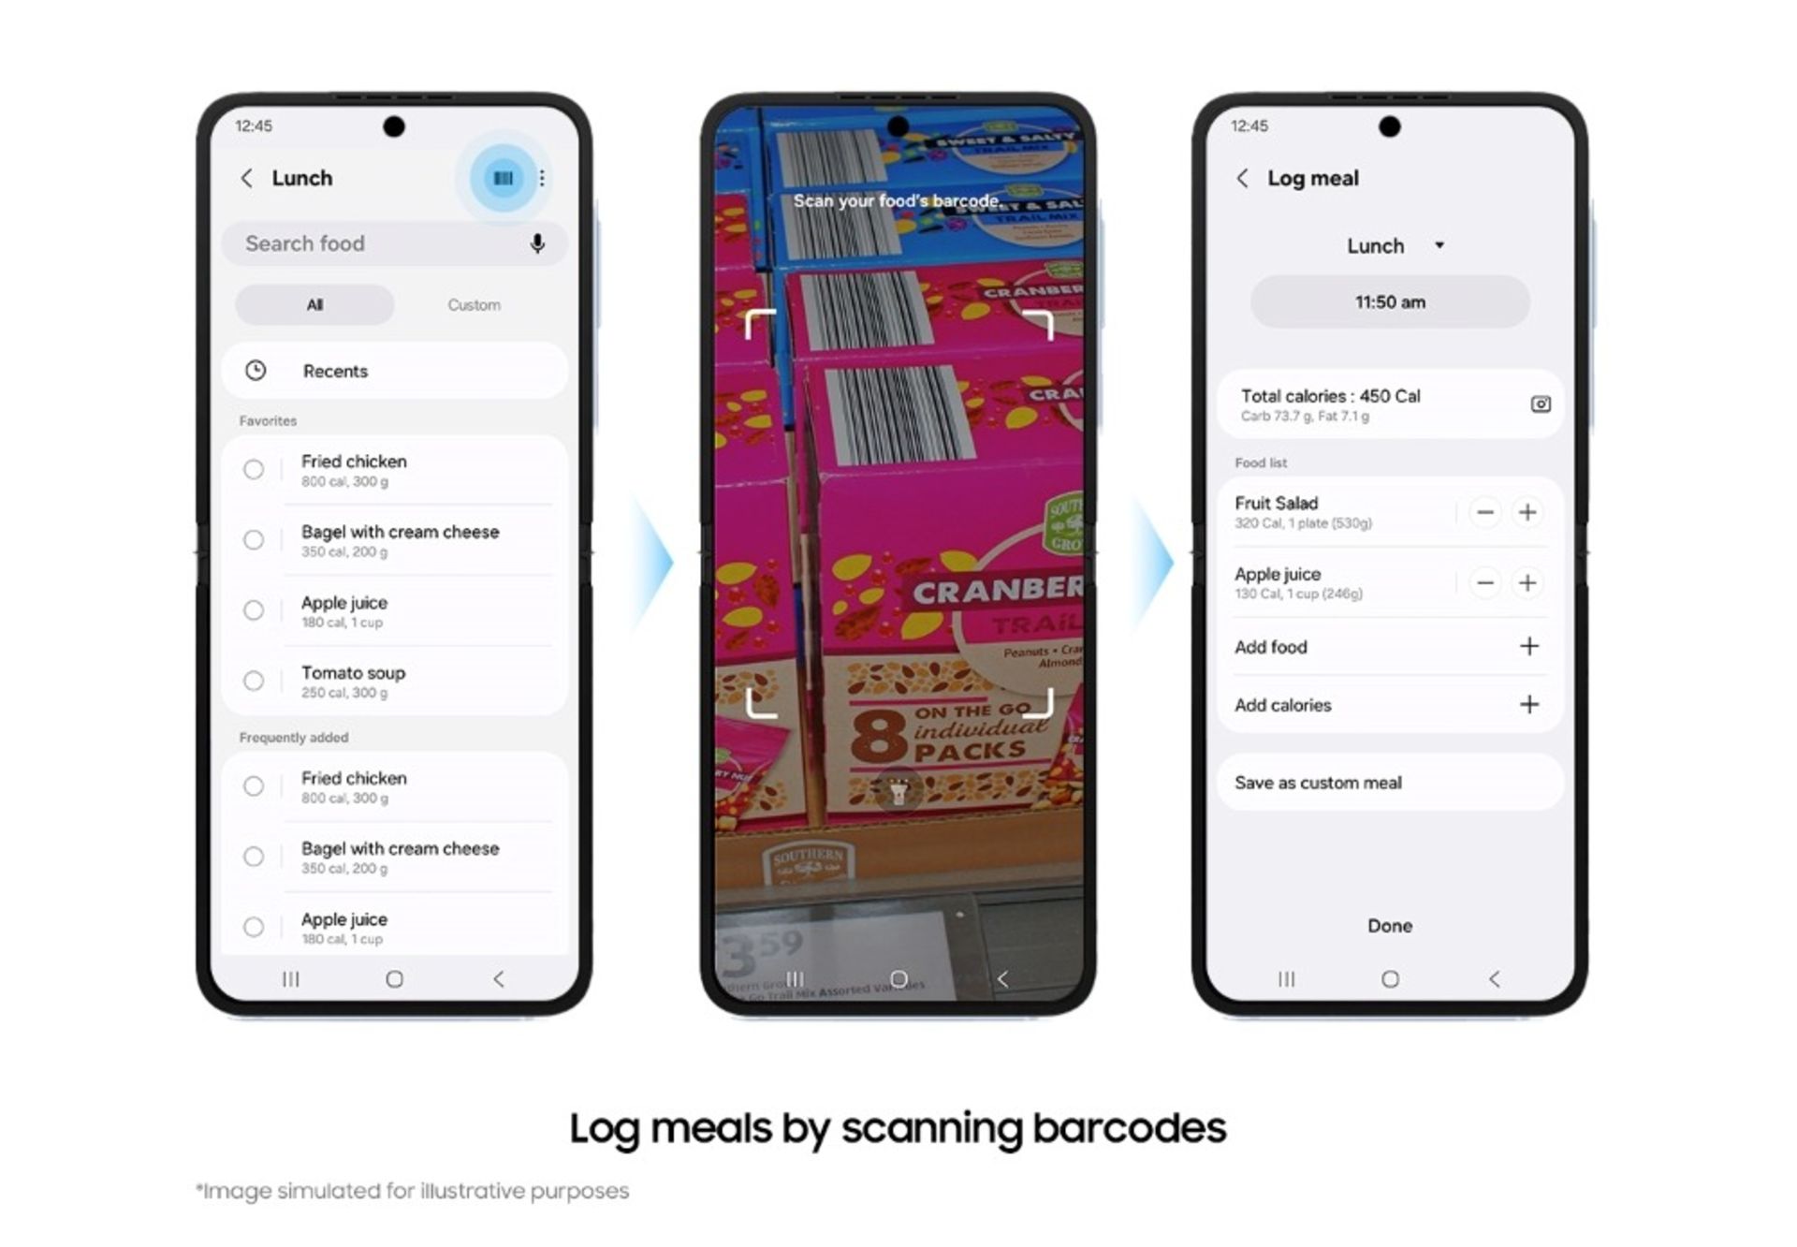This screenshot has height=1247, width=1797.
Task: Click the Recents clock expander
Action: click(261, 370)
